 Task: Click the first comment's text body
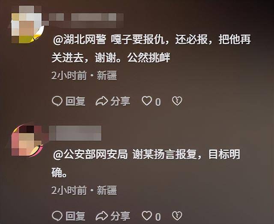pos(151,48)
